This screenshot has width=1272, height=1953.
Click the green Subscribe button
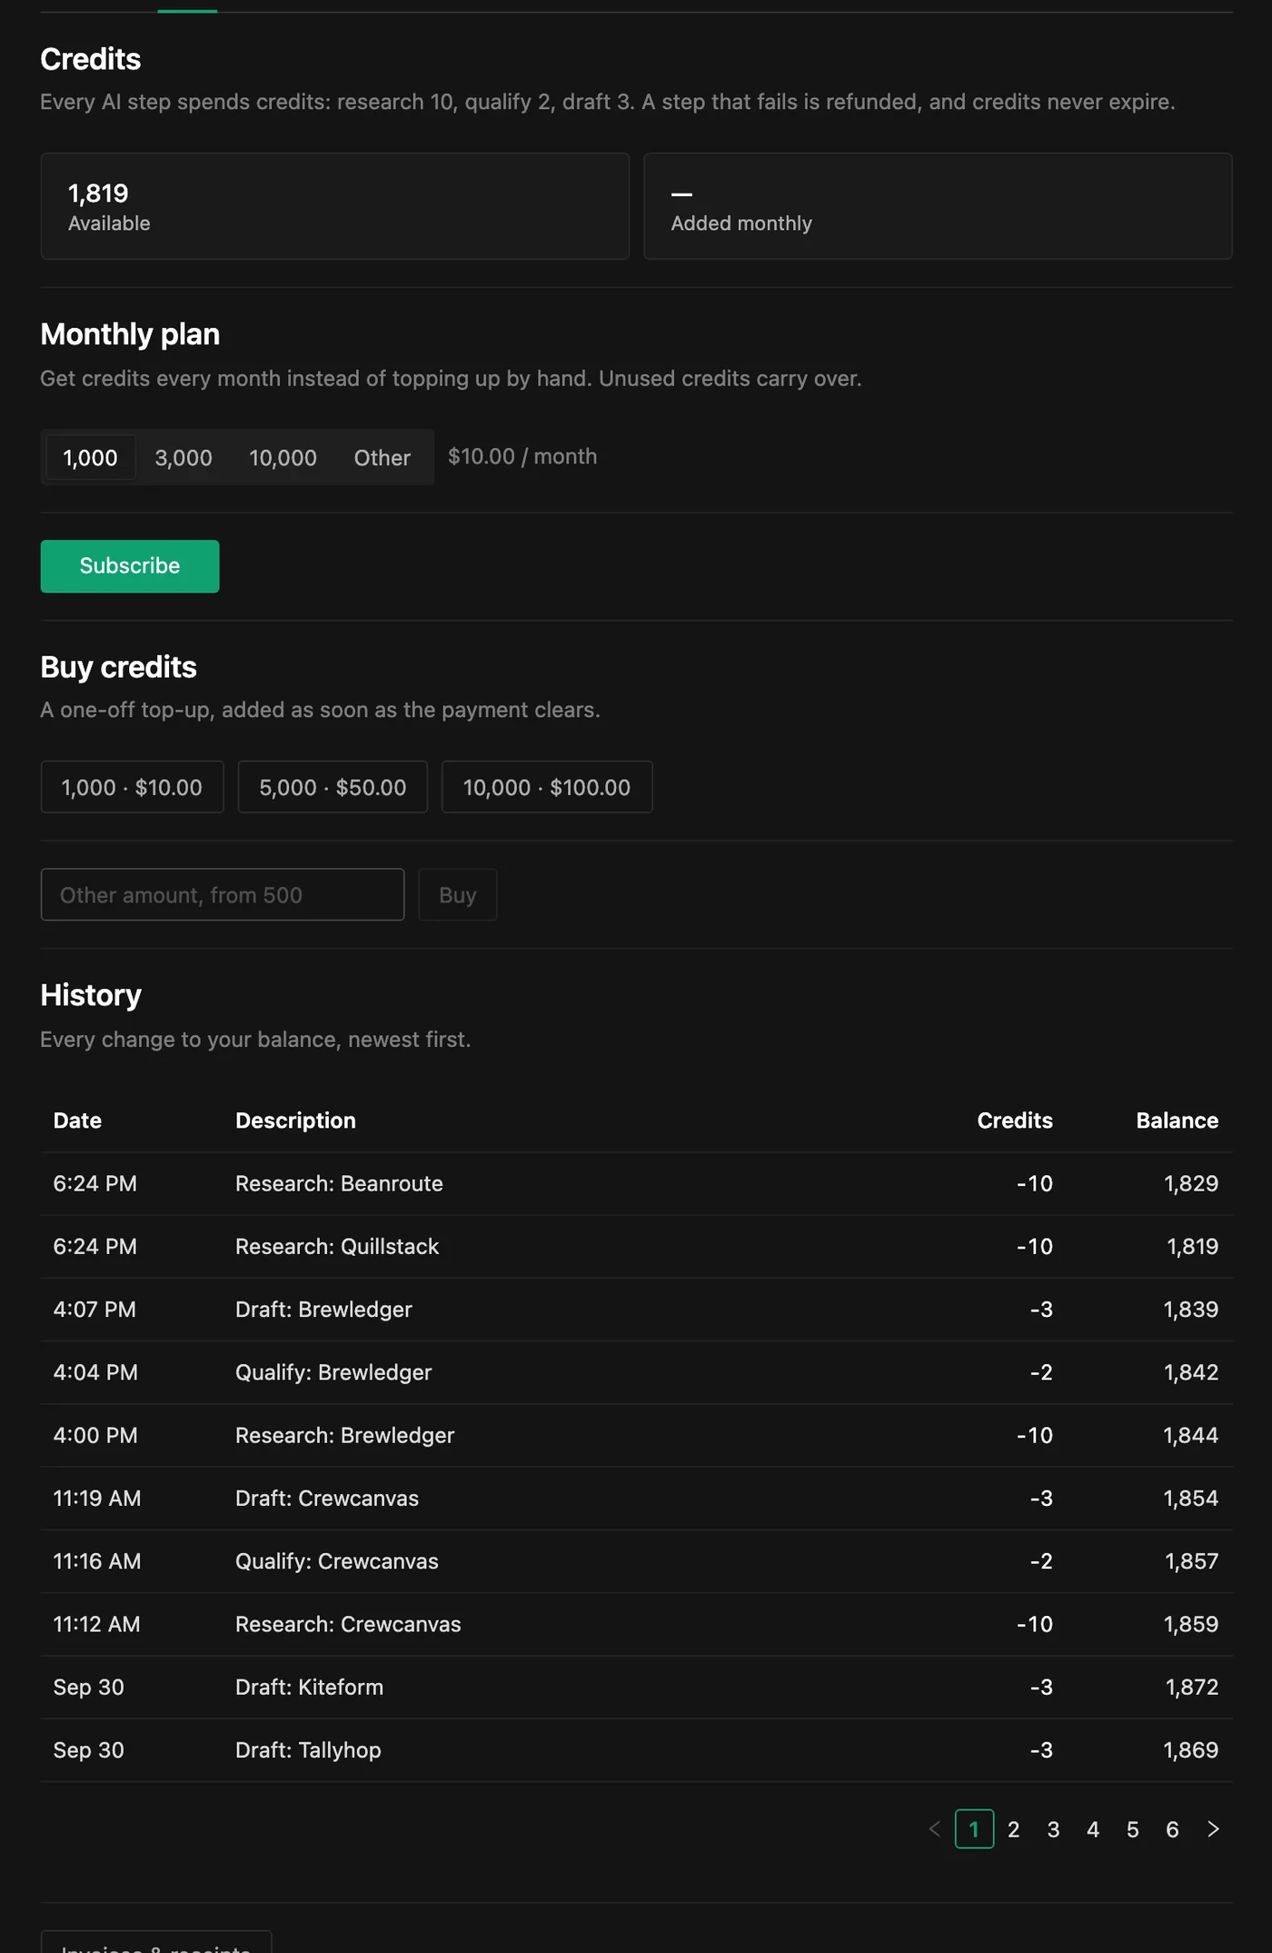[x=130, y=566]
